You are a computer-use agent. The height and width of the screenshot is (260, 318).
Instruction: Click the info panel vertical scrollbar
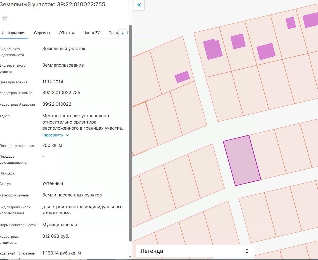(x=130, y=132)
